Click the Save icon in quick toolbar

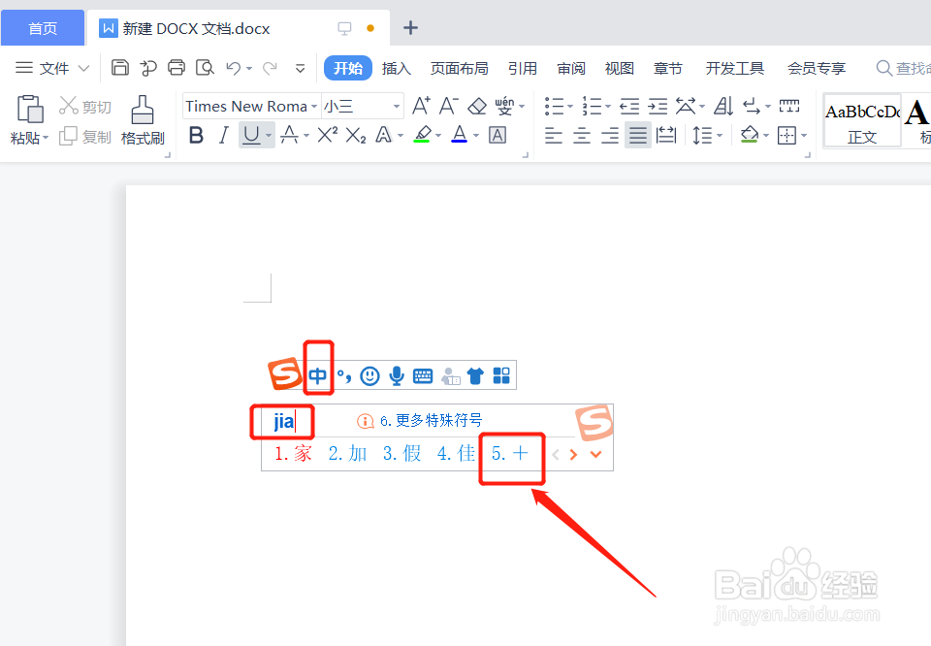120,68
